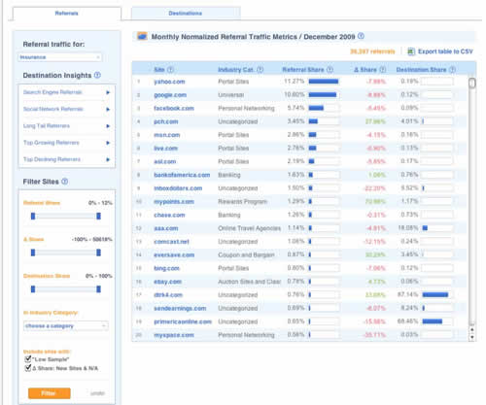Screen dimensions: 486x405
Task: Click Destination Share slider right handle
Action: (x=98, y=289)
